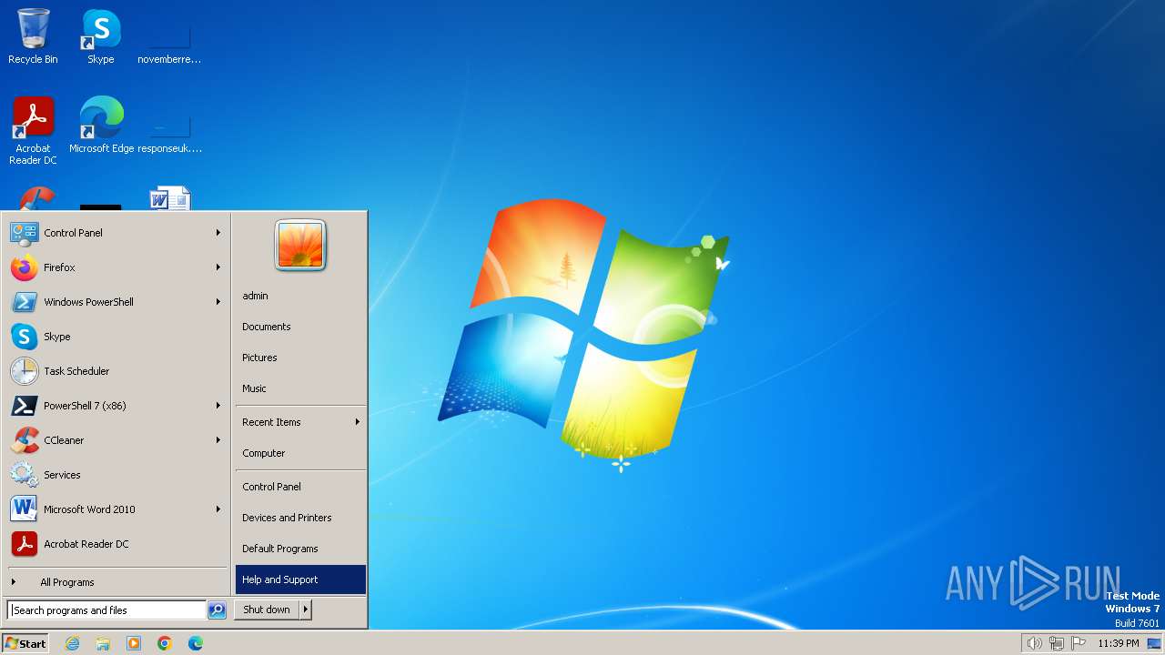Viewport: 1165px width, 655px height.
Task: Click the volume speaker tray icon
Action: pos(1034,643)
